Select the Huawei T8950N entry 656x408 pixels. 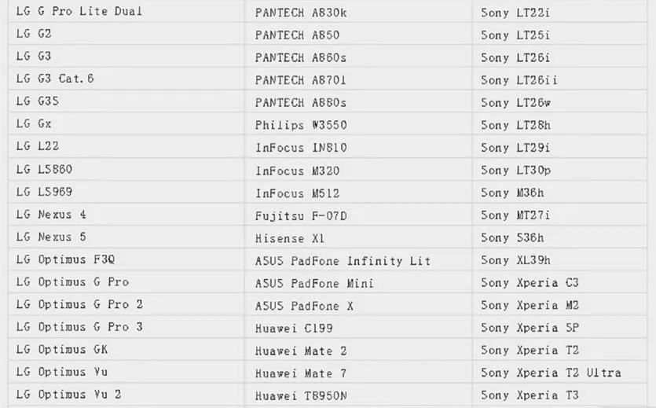(358, 394)
